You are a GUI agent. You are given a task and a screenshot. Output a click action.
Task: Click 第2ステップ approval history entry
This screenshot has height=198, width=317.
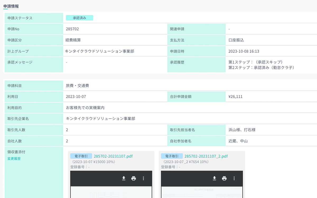(261, 67)
